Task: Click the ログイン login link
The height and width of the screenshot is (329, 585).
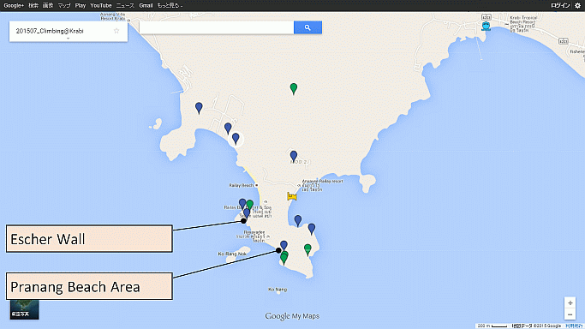Action: click(x=560, y=5)
